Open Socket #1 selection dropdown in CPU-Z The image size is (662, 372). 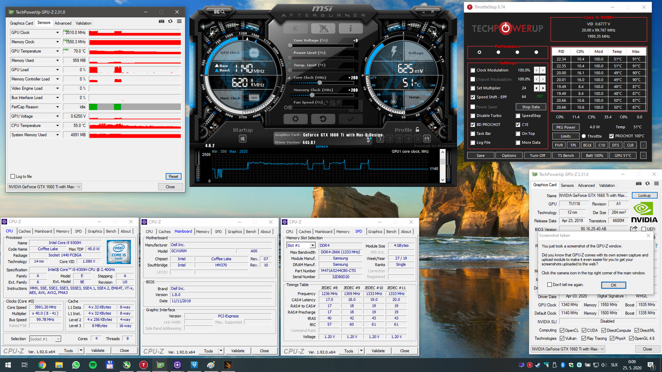45,339
